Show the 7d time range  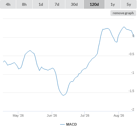[57, 4]
